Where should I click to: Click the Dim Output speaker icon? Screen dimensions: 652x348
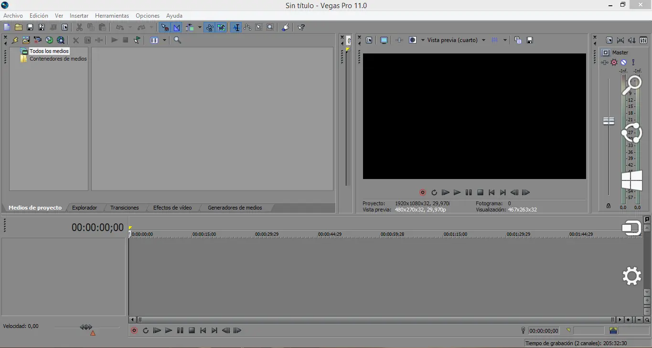(x=632, y=41)
